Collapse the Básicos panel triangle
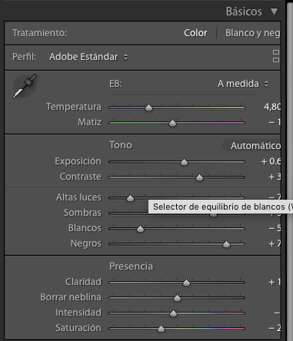293x341 pixels. [x=274, y=12]
